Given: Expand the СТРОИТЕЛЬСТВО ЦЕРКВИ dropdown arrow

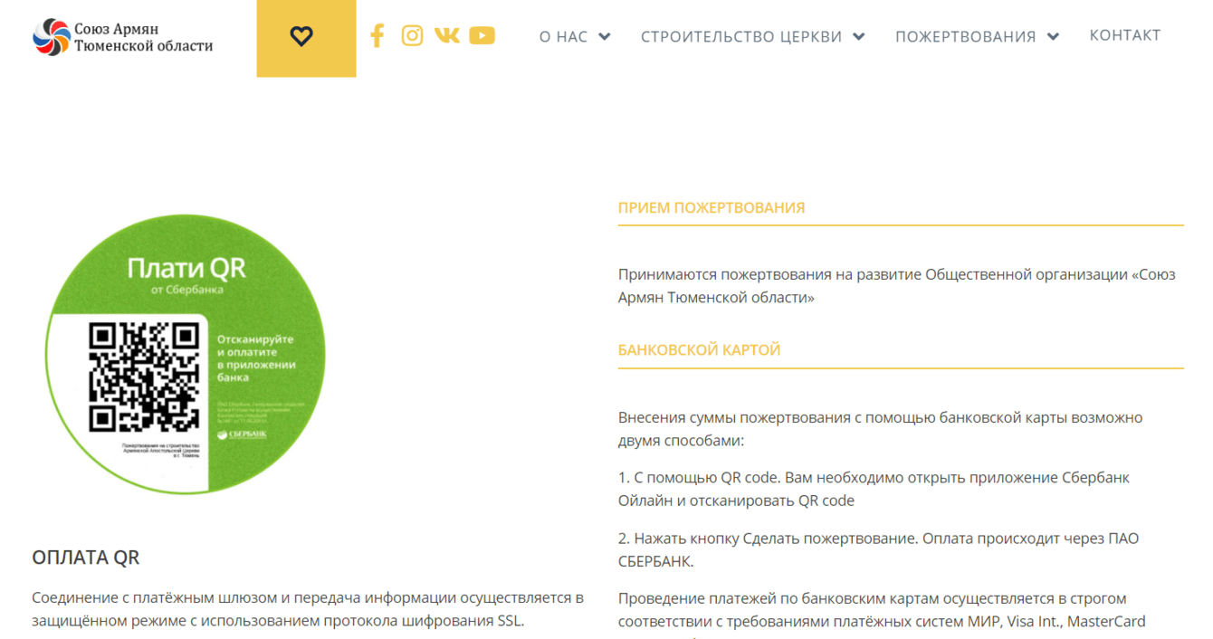Looking at the screenshot, I should click(x=859, y=36).
